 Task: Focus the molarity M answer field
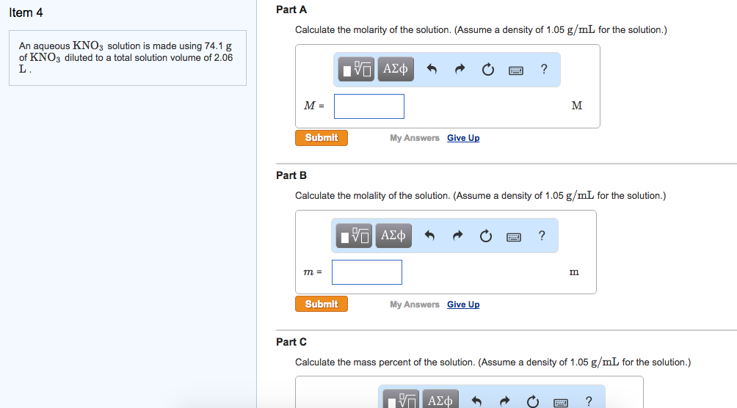[369, 106]
